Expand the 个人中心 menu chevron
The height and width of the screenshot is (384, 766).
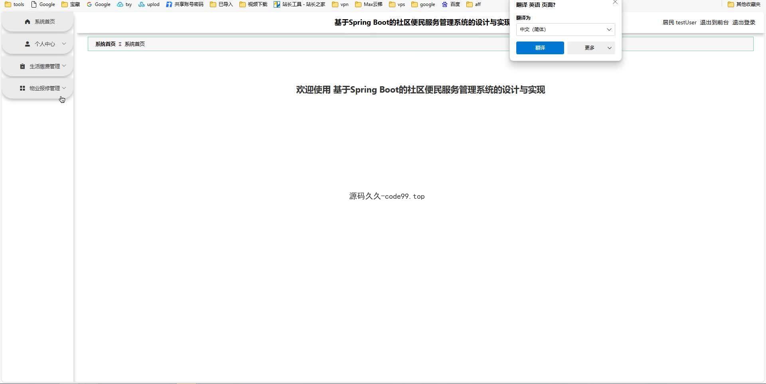coord(64,44)
